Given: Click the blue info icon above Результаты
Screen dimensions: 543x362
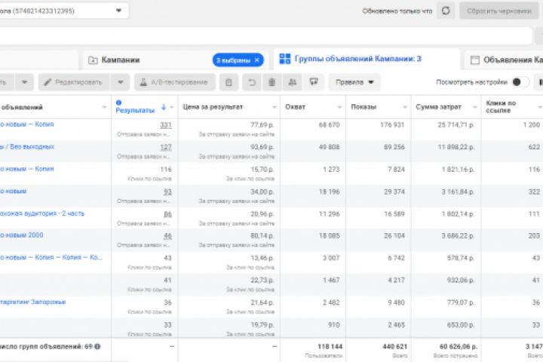Looking at the screenshot, I should (x=118, y=103).
